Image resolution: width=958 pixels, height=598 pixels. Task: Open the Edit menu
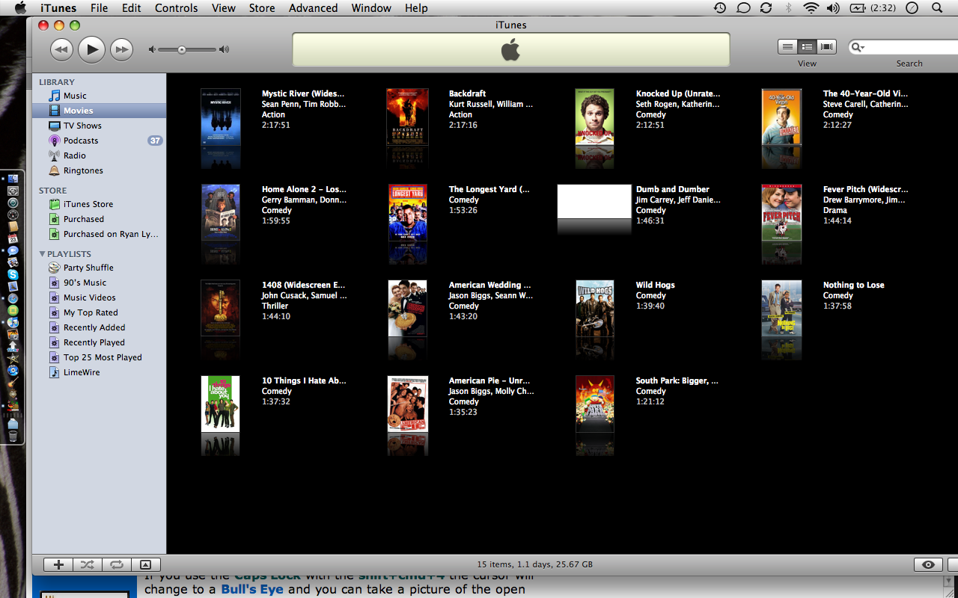click(132, 8)
